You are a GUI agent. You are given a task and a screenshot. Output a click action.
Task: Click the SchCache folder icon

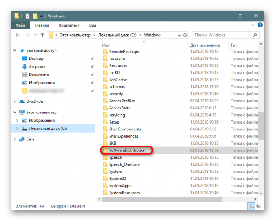coord(105,80)
